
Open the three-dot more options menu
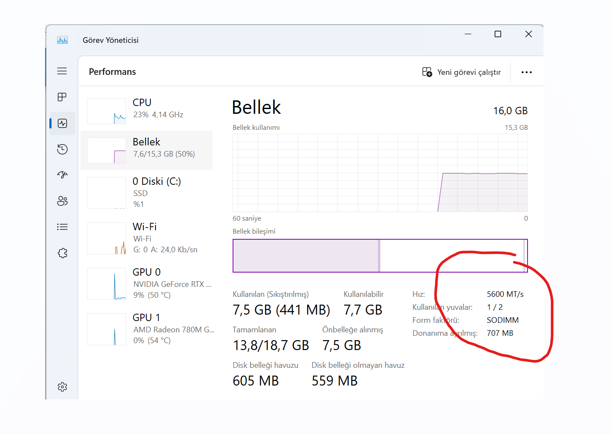527,72
